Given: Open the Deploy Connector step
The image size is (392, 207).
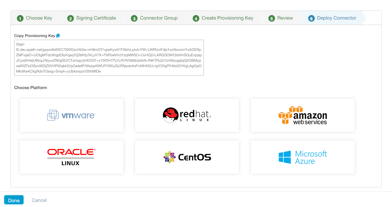Looking at the screenshot, I should (x=332, y=18).
